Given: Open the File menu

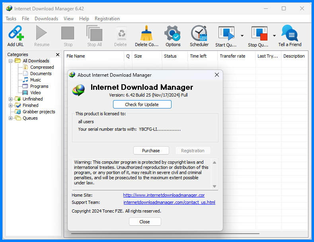Looking at the screenshot, I should click(x=25, y=19).
